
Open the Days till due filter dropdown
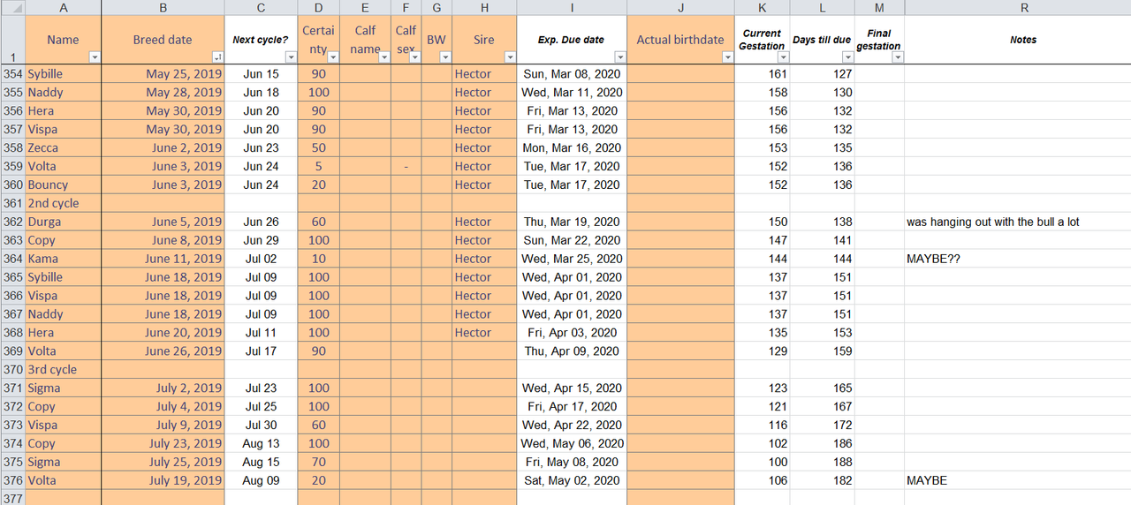(x=848, y=57)
